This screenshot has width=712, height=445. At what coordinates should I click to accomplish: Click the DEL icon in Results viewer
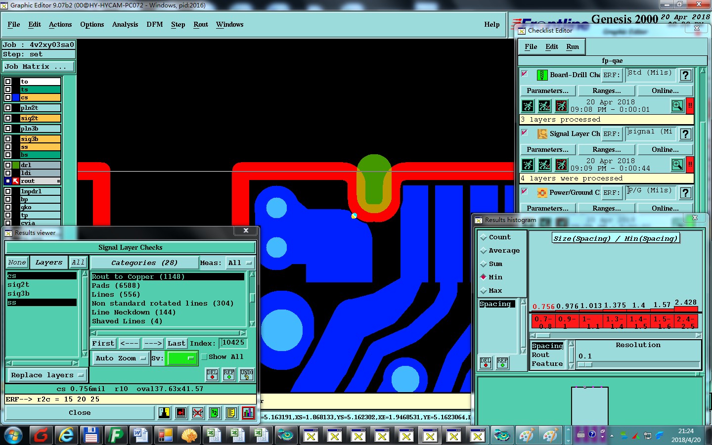pyautogui.click(x=212, y=374)
